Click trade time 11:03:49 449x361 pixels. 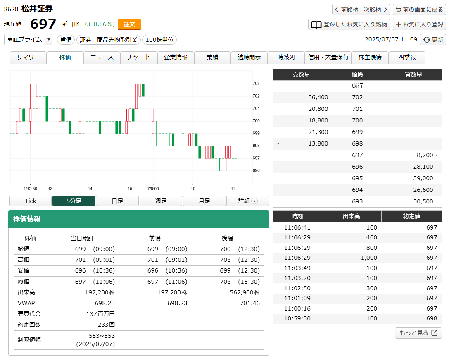(x=297, y=268)
